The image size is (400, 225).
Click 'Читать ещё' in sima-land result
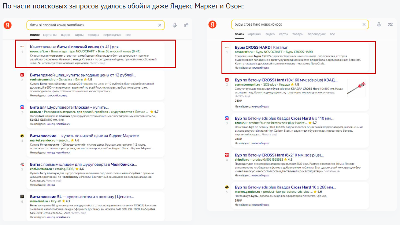[x=78, y=213]
